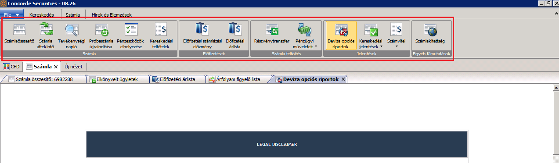
Task: Switch to Hírek és Elemzések tab
Action: tap(112, 14)
